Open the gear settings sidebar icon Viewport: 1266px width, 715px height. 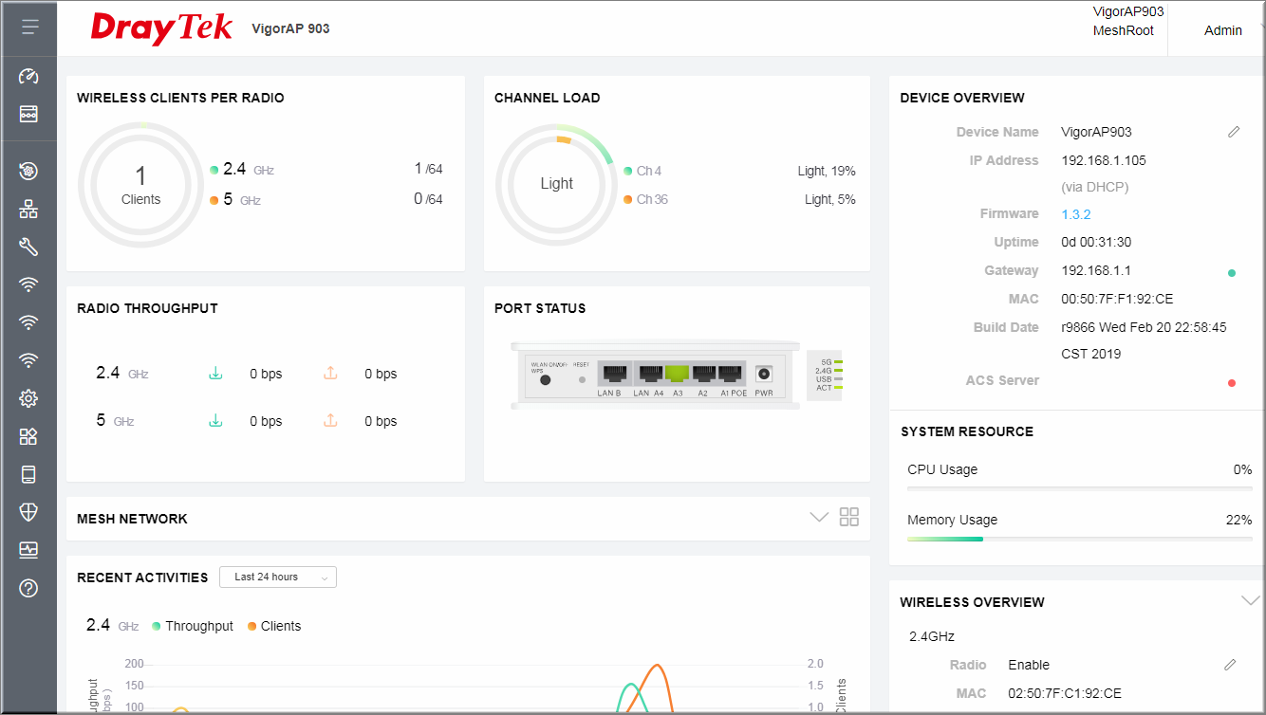click(x=28, y=398)
